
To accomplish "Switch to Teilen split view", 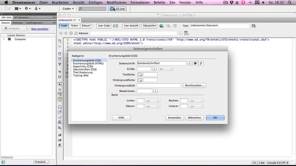I will pos(74,26).
